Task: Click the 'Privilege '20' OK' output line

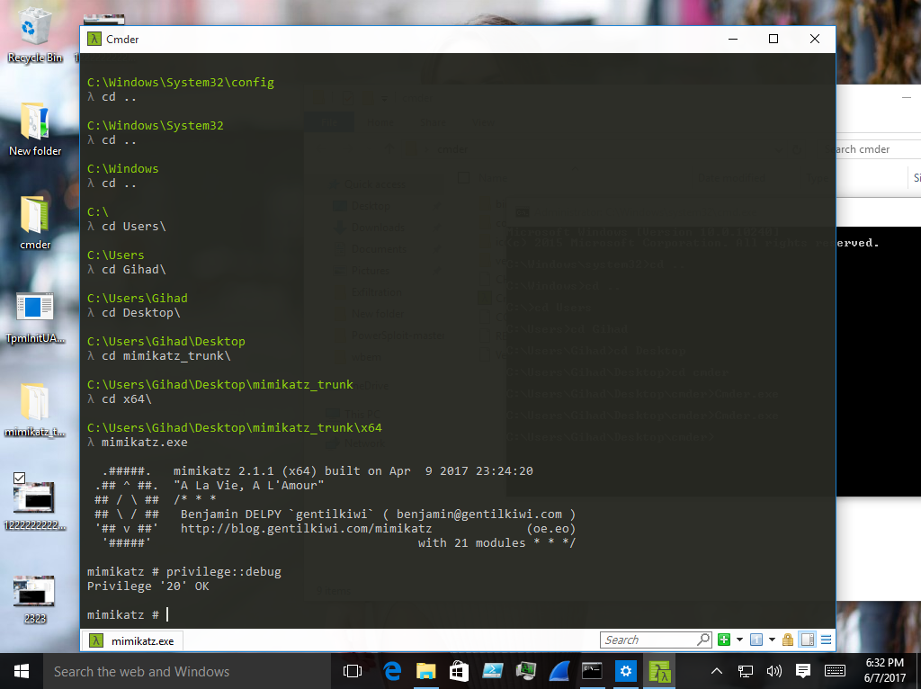Action: (148, 586)
